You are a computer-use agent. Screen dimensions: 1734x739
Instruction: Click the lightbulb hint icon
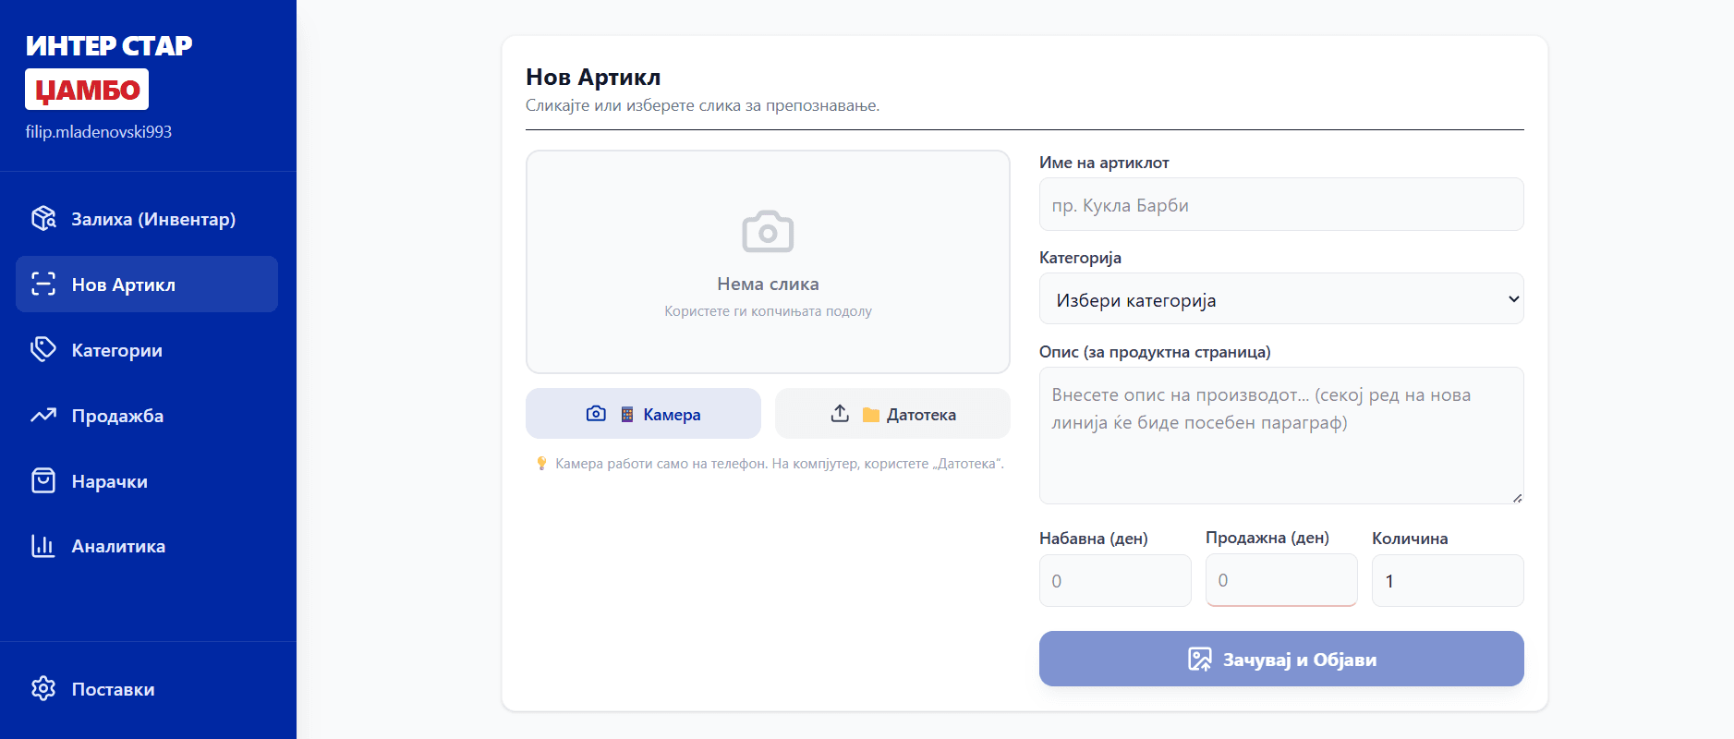click(541, 464)
